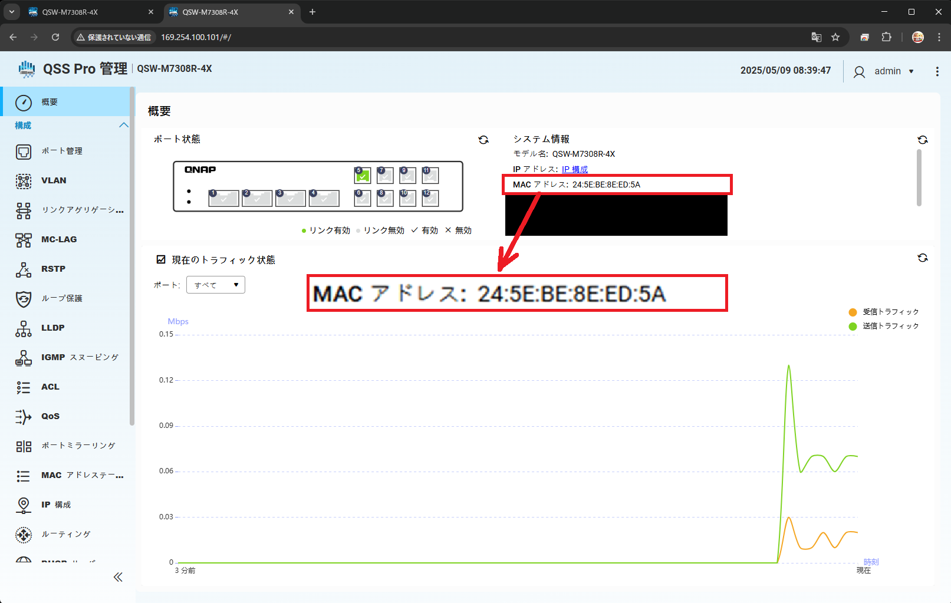
Task: Open IGMP スヌーピング icon
Action: pos(24,358)
